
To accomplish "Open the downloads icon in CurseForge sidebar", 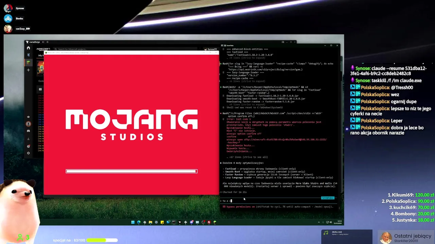I will [28, 139].
